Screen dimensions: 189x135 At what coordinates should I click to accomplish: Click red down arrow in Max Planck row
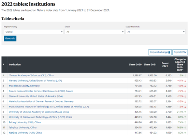click(185, 86)
